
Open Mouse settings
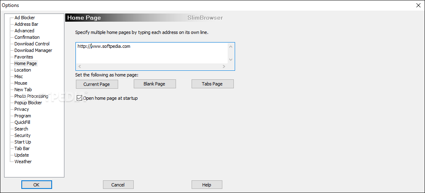(21, 83)
